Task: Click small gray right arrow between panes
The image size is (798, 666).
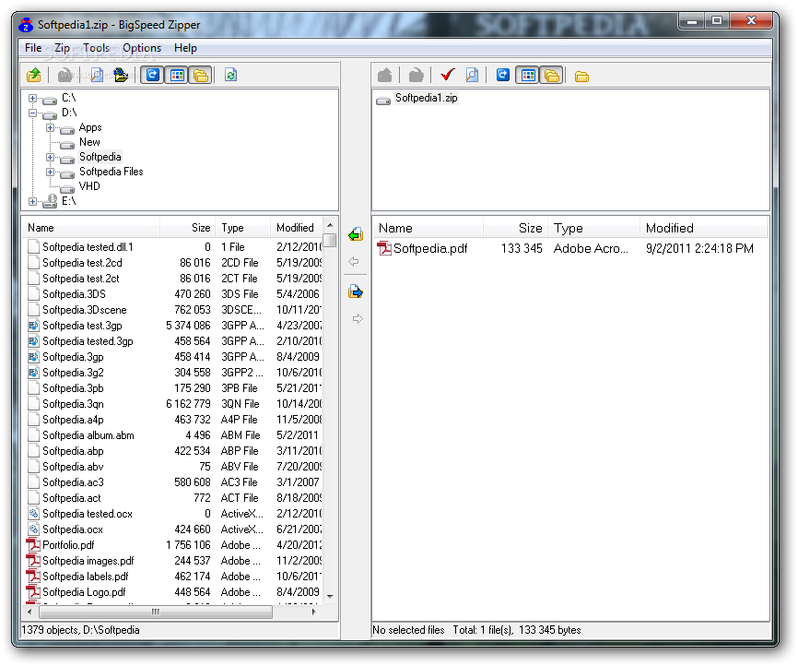Action: click(x=358, y=319)
